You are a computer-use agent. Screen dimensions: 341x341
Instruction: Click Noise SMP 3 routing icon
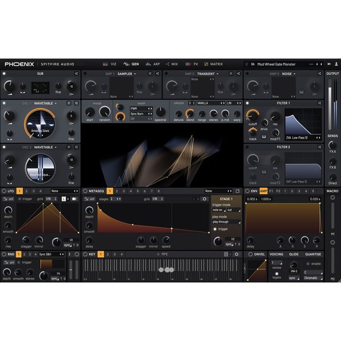[x=319, y=73]
